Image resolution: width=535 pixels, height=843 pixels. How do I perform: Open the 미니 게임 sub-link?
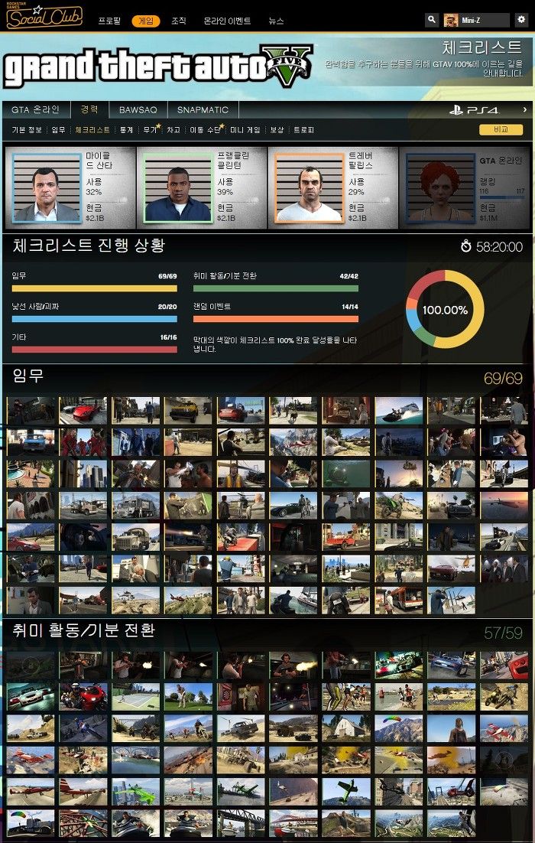tap(245, 130)
